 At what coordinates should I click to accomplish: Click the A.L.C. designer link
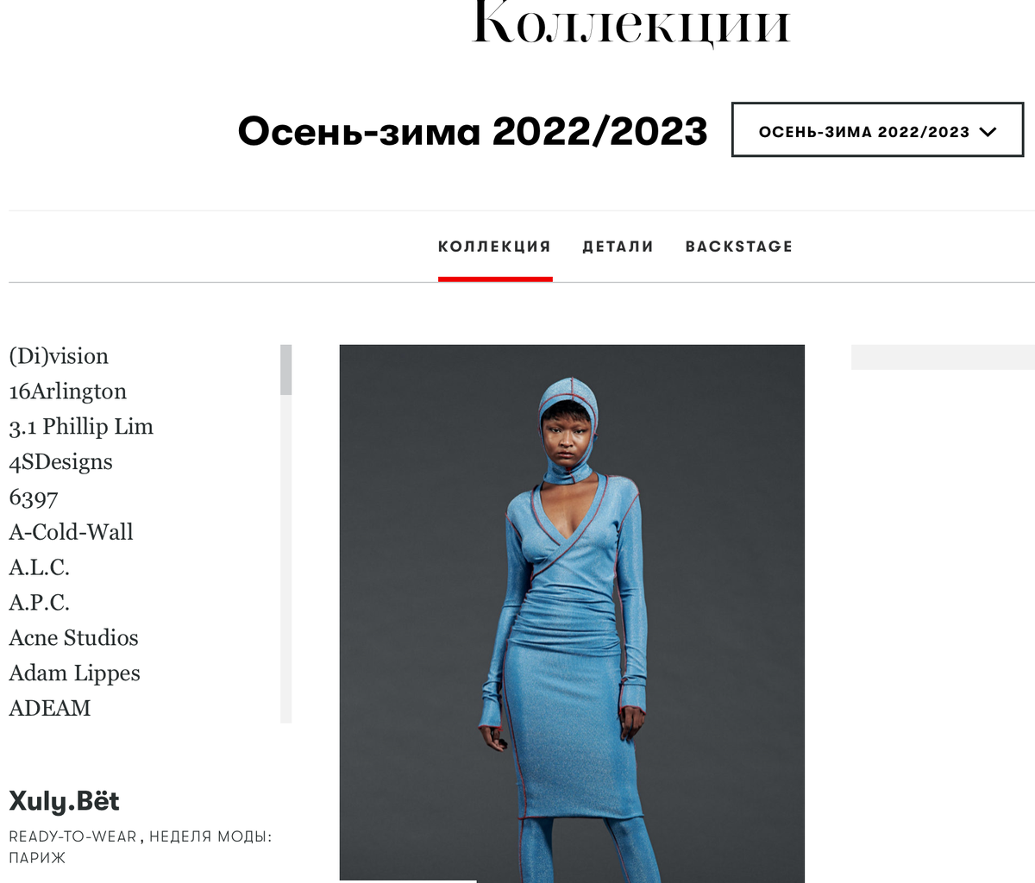click(39, 567)
